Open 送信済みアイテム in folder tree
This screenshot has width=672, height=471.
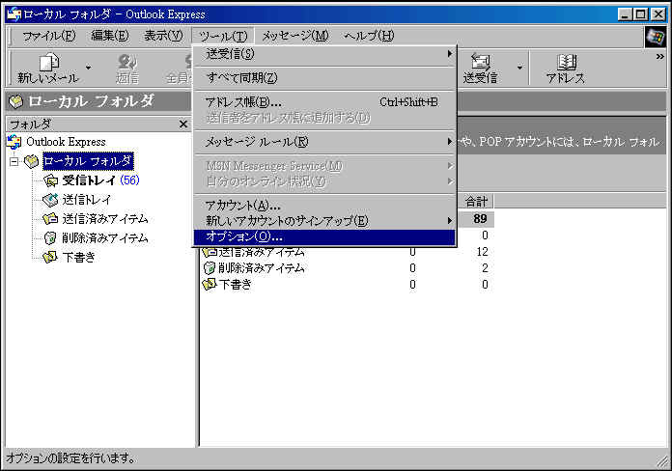[x=105, y=219]
